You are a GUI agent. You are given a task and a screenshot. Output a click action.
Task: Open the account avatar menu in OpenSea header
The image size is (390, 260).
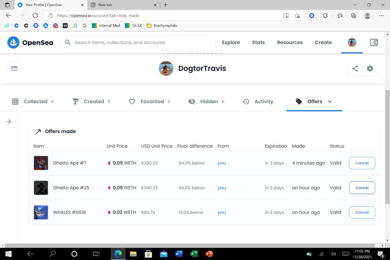[352, 42]
